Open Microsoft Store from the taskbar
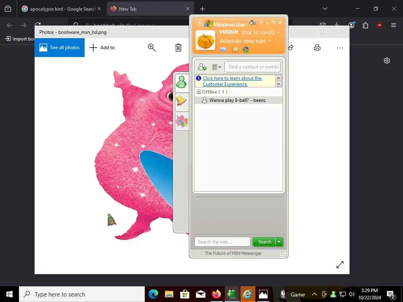This screenshot has height=302, width=403. (185, 294)
